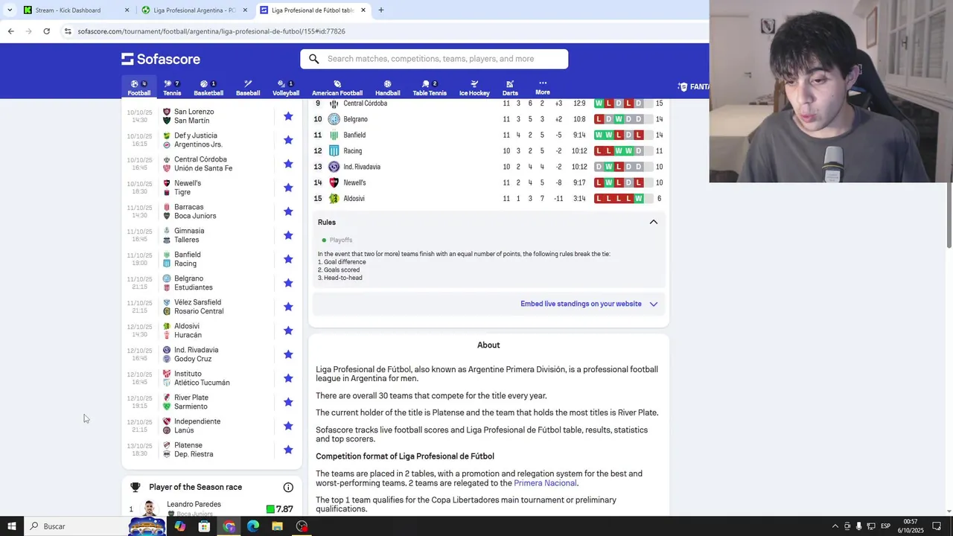Open Aldosivi row in standings

[x=488, y=198]
